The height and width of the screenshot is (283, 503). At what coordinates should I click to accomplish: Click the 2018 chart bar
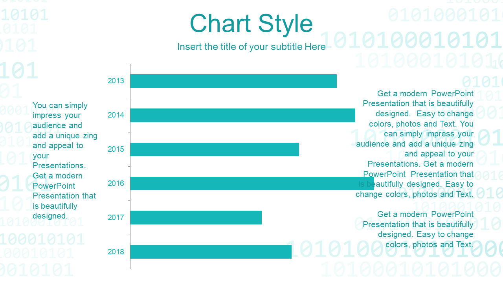tap(211, 252)
